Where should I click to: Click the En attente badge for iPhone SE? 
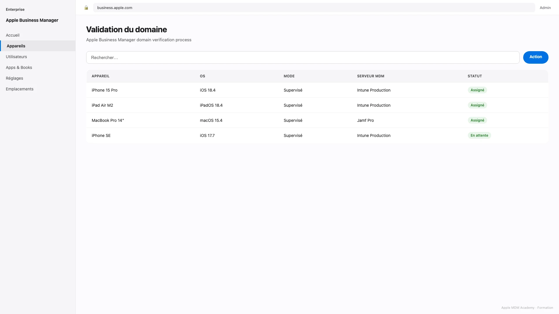(479, 135)
